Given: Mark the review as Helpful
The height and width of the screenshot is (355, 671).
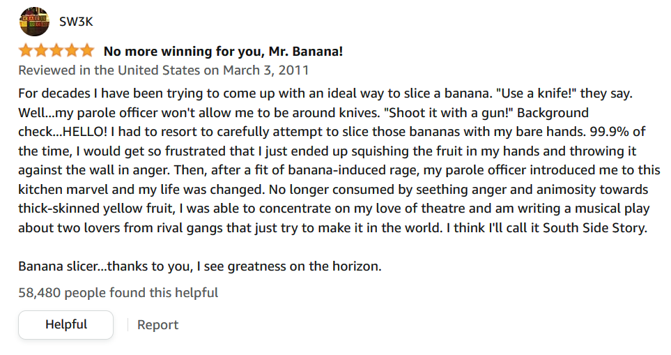Looking at the screenshot, I should tap(66, 325).
